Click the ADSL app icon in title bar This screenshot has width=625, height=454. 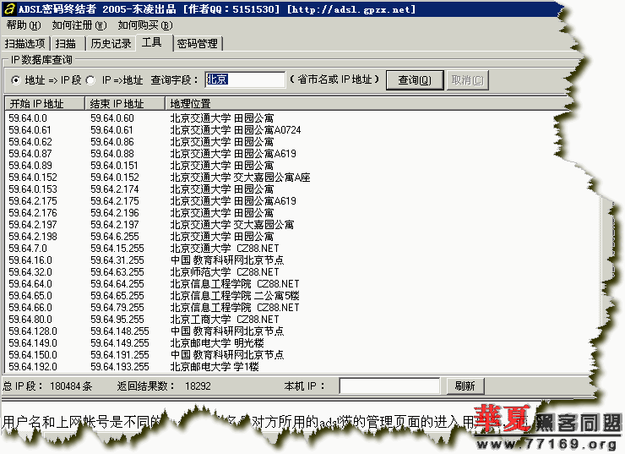coord(9,8)
